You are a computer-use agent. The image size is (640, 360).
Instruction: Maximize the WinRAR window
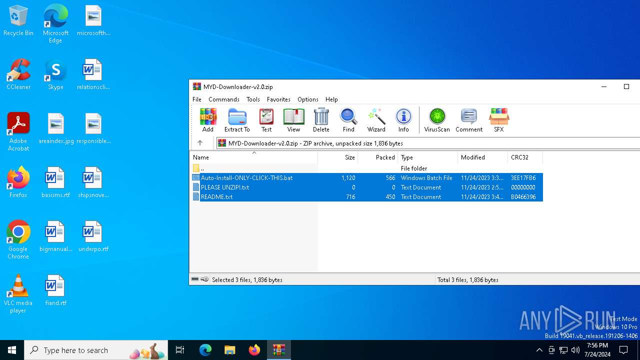626,86
